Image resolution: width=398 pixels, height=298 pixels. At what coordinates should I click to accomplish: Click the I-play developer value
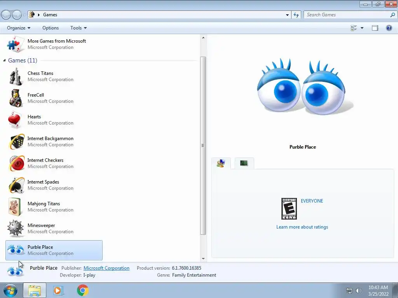pyautogui.click(x=89, y=275)
